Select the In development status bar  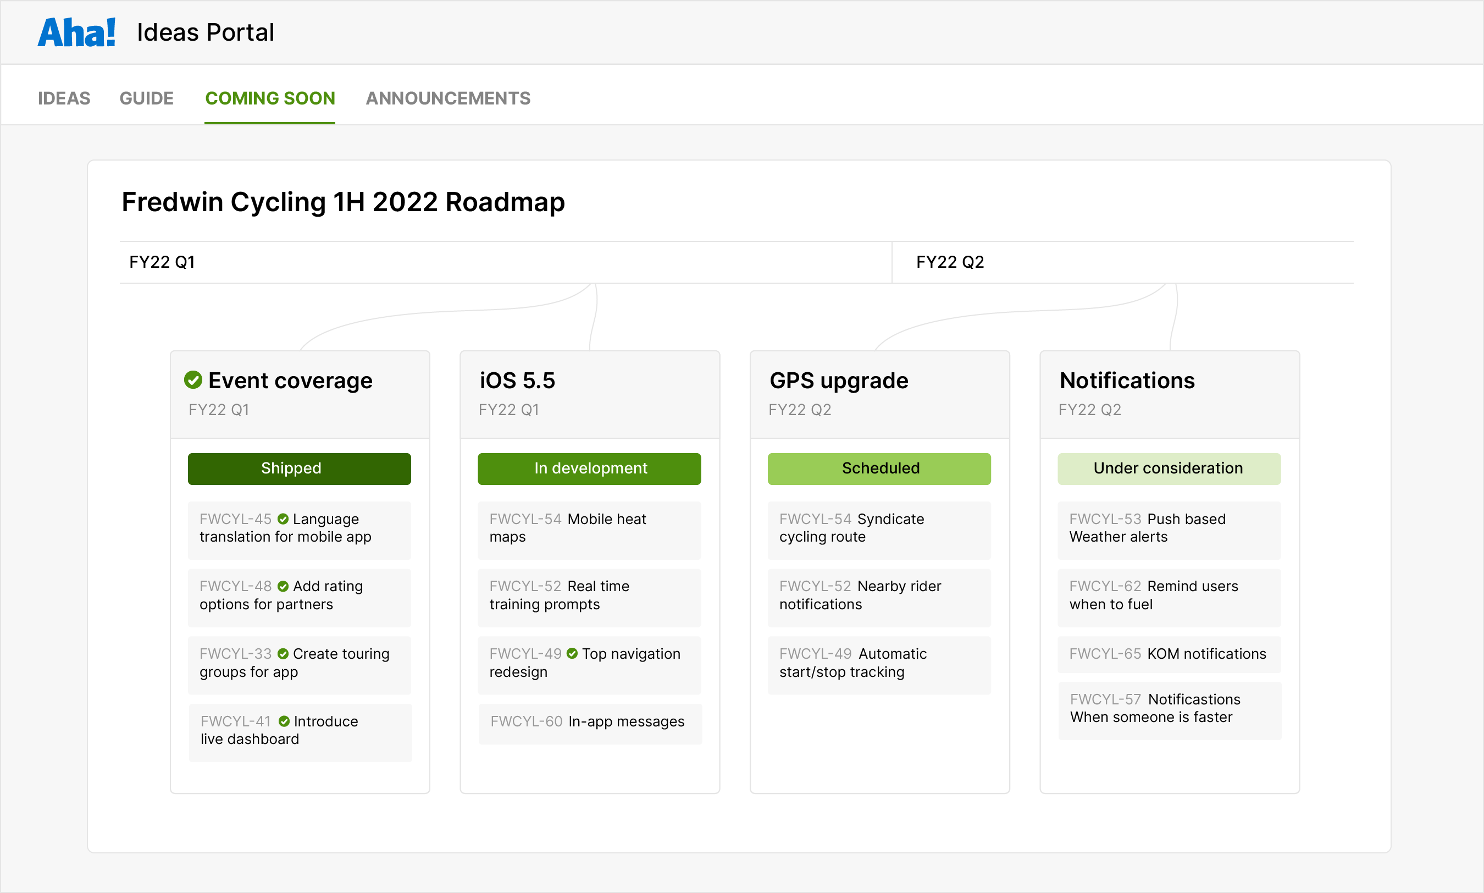[x=589, y=468]
